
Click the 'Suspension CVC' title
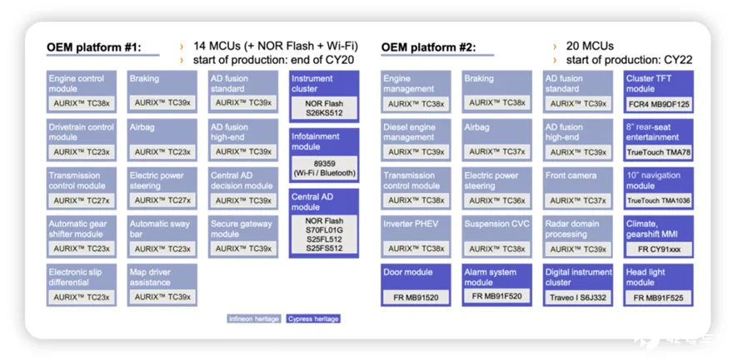(497, 224)
